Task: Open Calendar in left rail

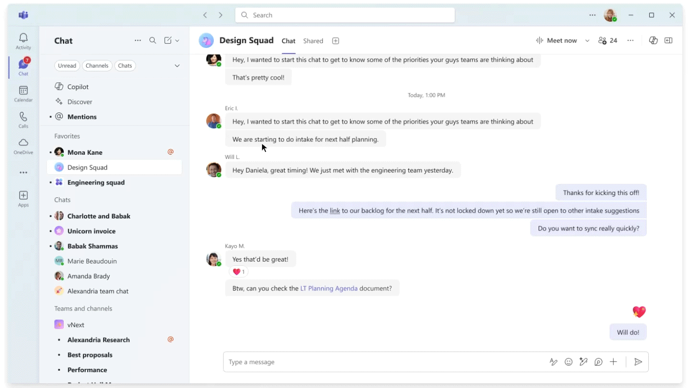Action: (23, 93)
